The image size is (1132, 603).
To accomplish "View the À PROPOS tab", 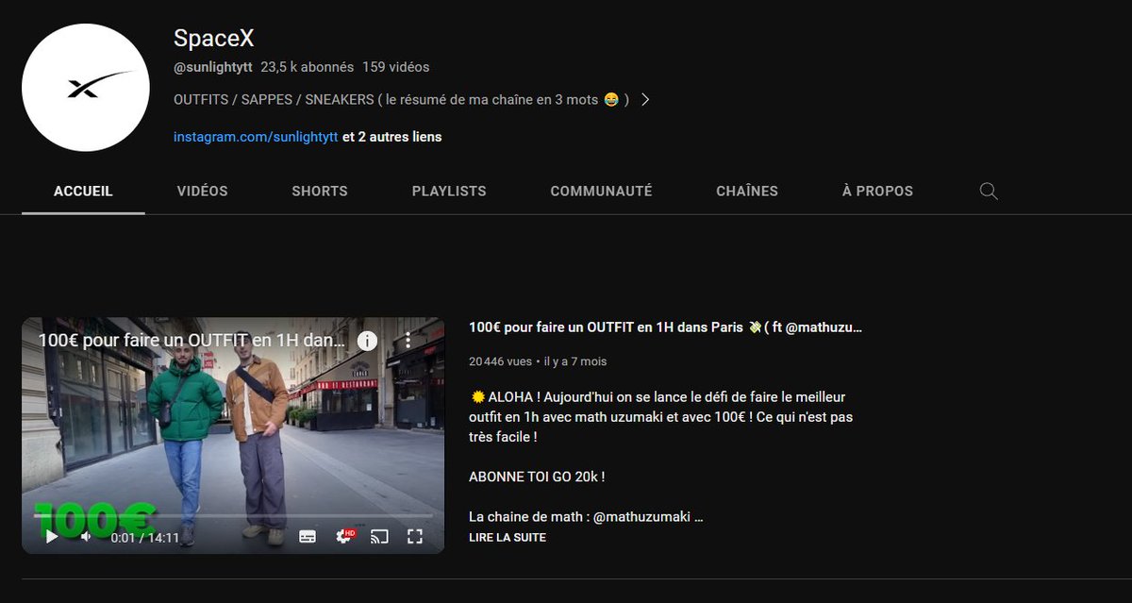I will (877, 191).
